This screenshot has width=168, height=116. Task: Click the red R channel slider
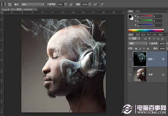coord(145,16)
